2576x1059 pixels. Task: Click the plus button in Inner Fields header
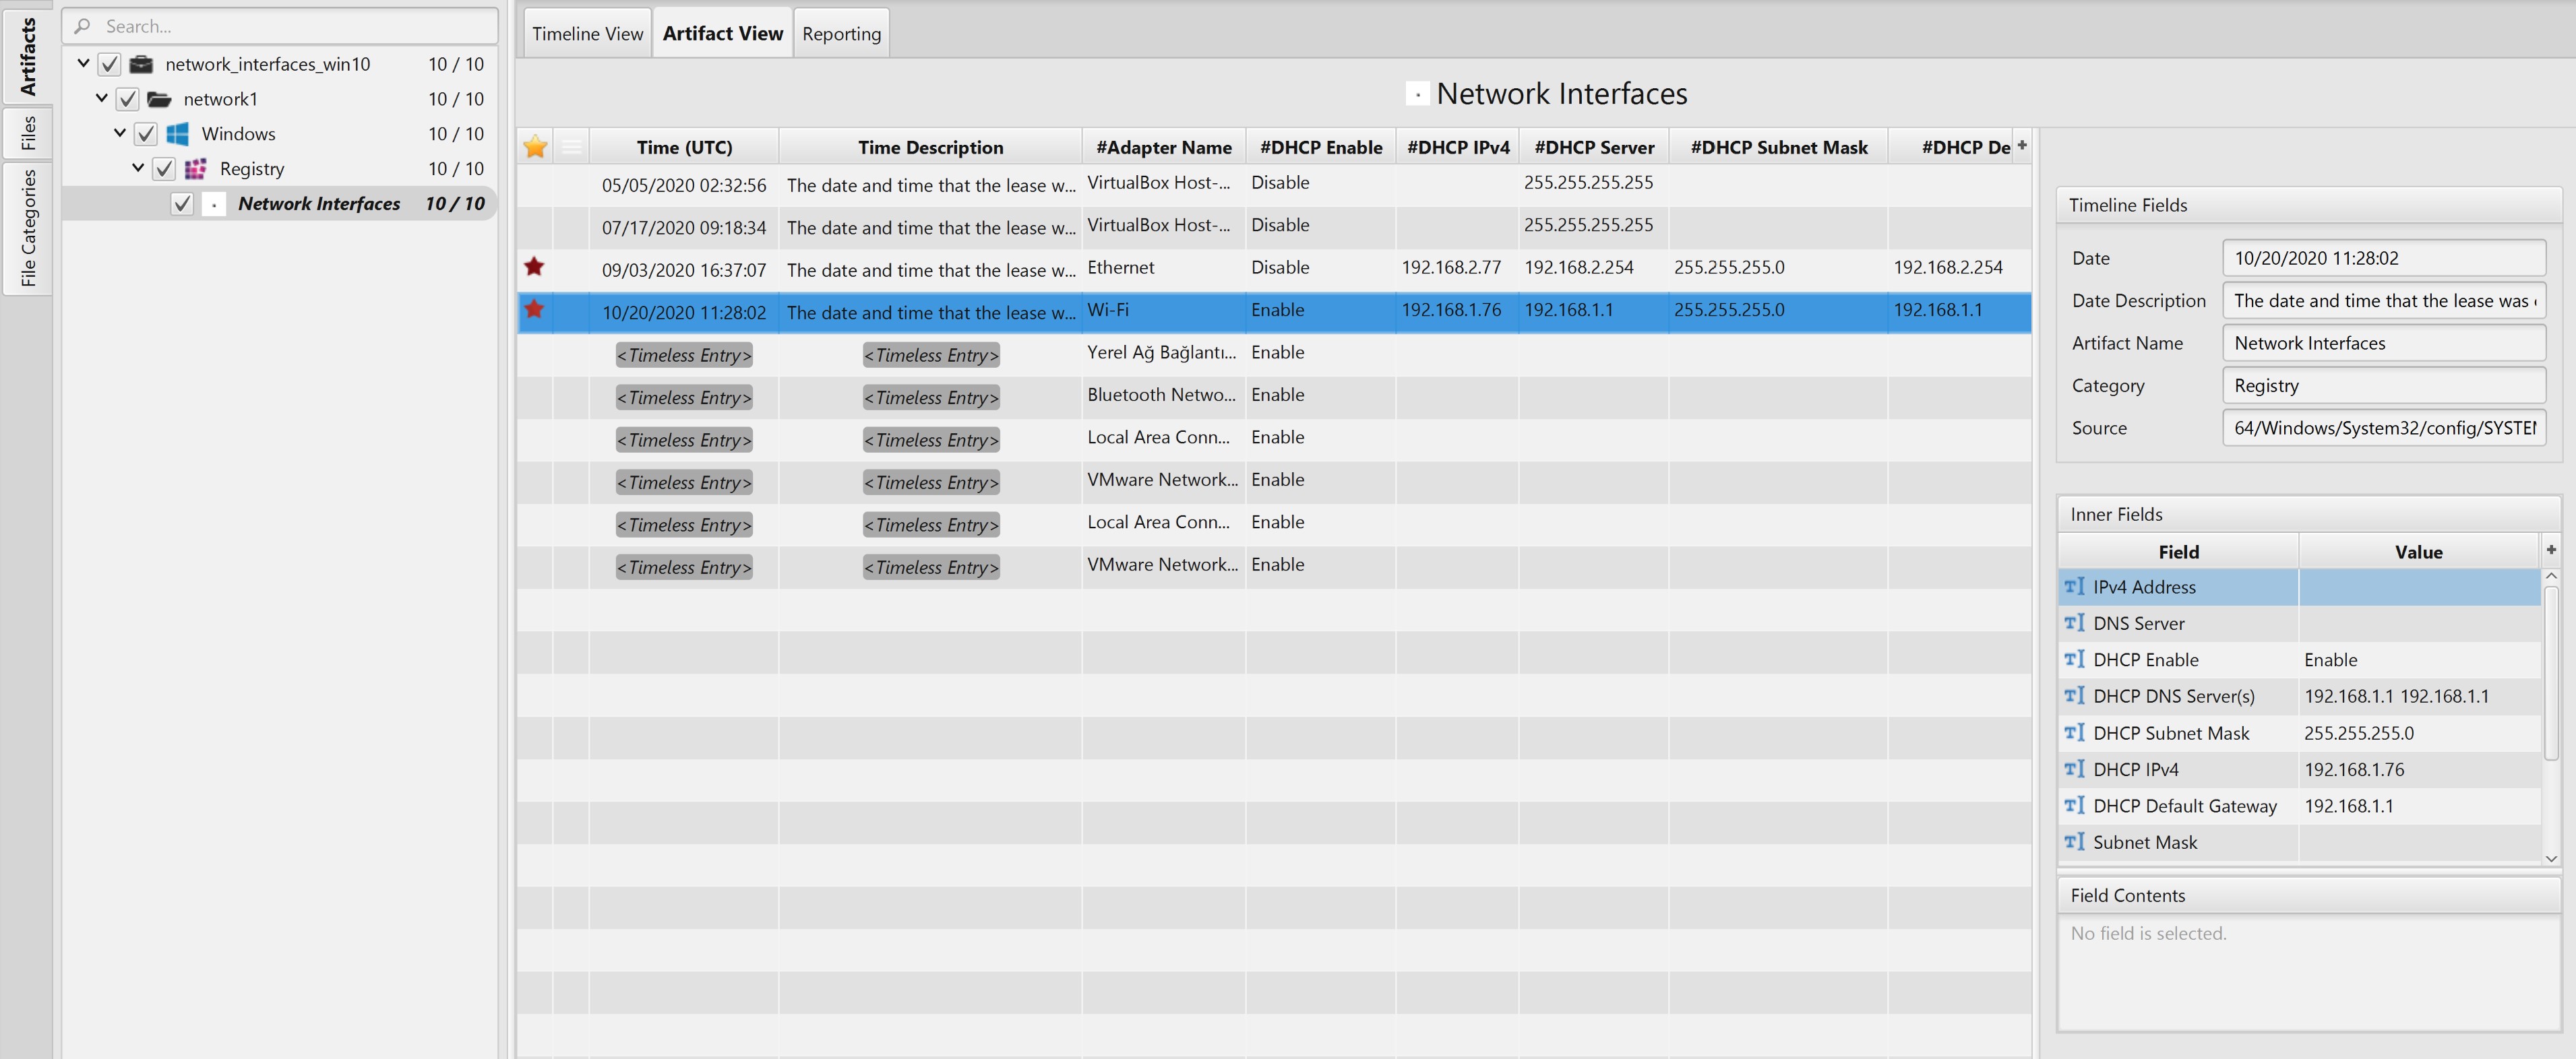point(2550,550)
